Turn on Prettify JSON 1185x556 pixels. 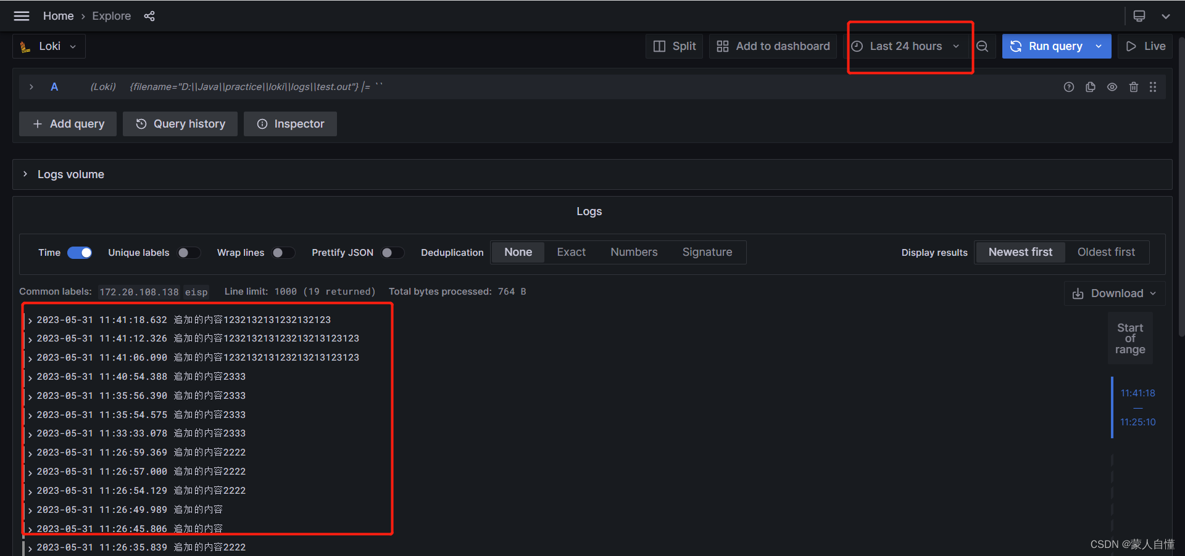(x=393, y=253)
